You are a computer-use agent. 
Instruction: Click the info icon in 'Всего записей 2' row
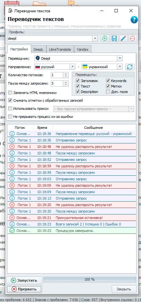pos(12,224)
